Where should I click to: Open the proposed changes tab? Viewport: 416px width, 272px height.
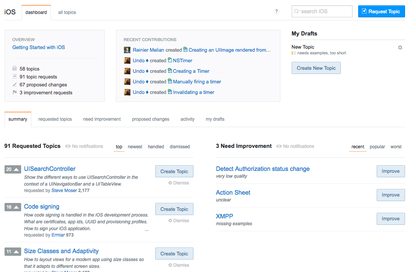coord(150,119)
